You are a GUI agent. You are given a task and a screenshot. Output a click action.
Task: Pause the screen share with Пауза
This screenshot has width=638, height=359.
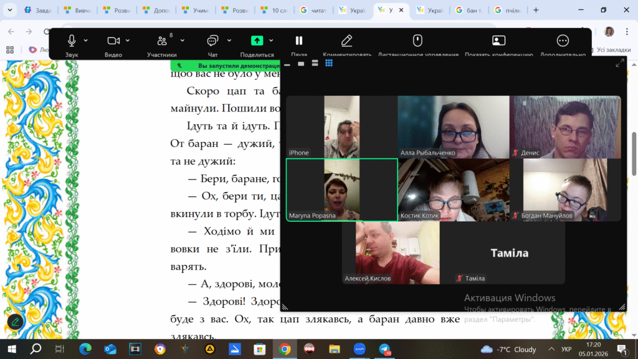tap(299, 41)
